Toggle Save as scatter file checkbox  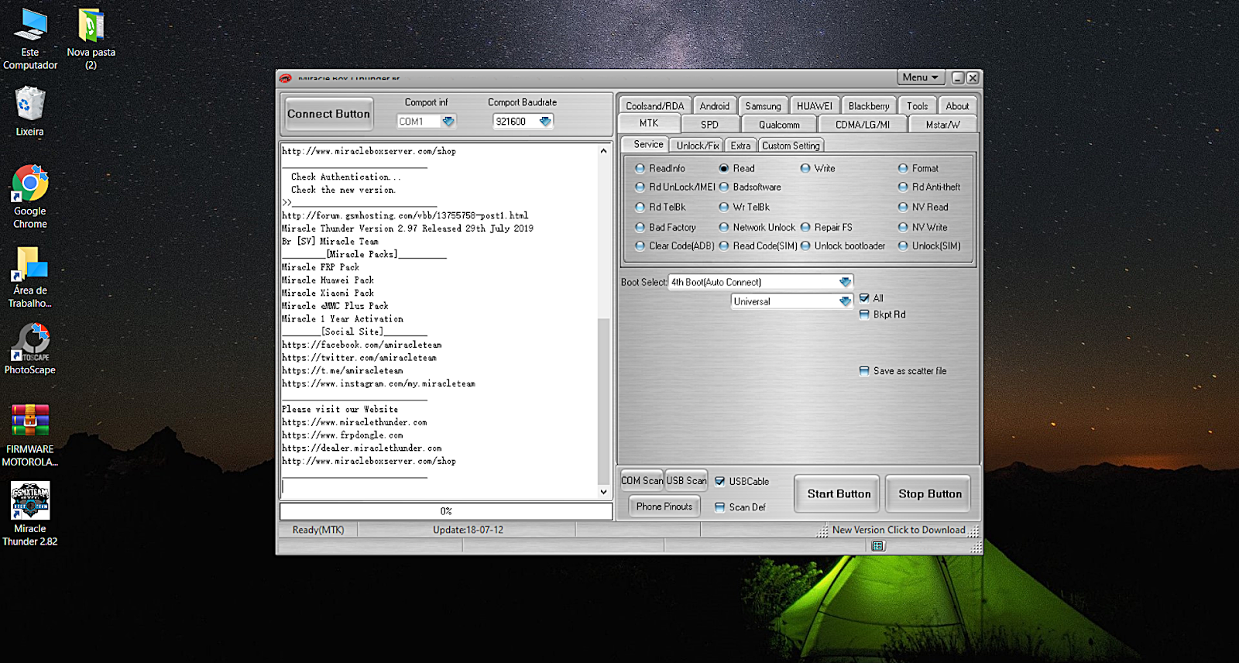(864, 371)
